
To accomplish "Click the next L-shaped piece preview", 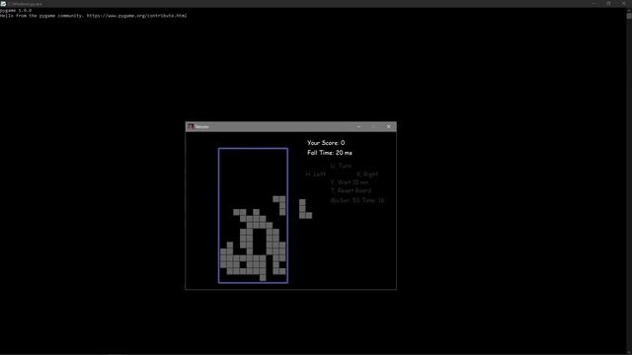I will pos(305,209).
